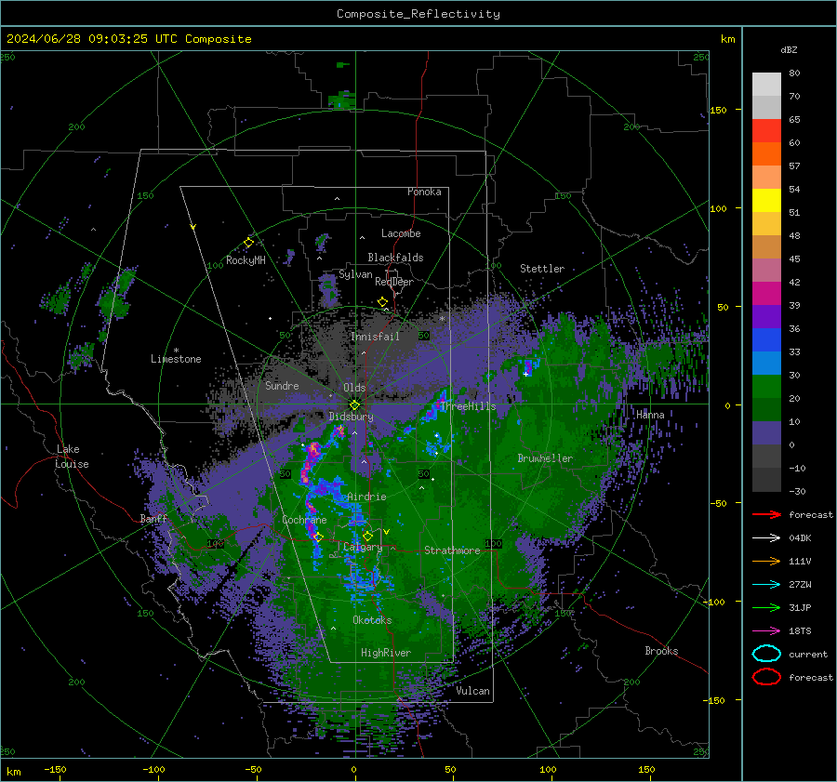Click the Calgary city label
The width and height of the screenshot is (837, 782).
point(363,547)
